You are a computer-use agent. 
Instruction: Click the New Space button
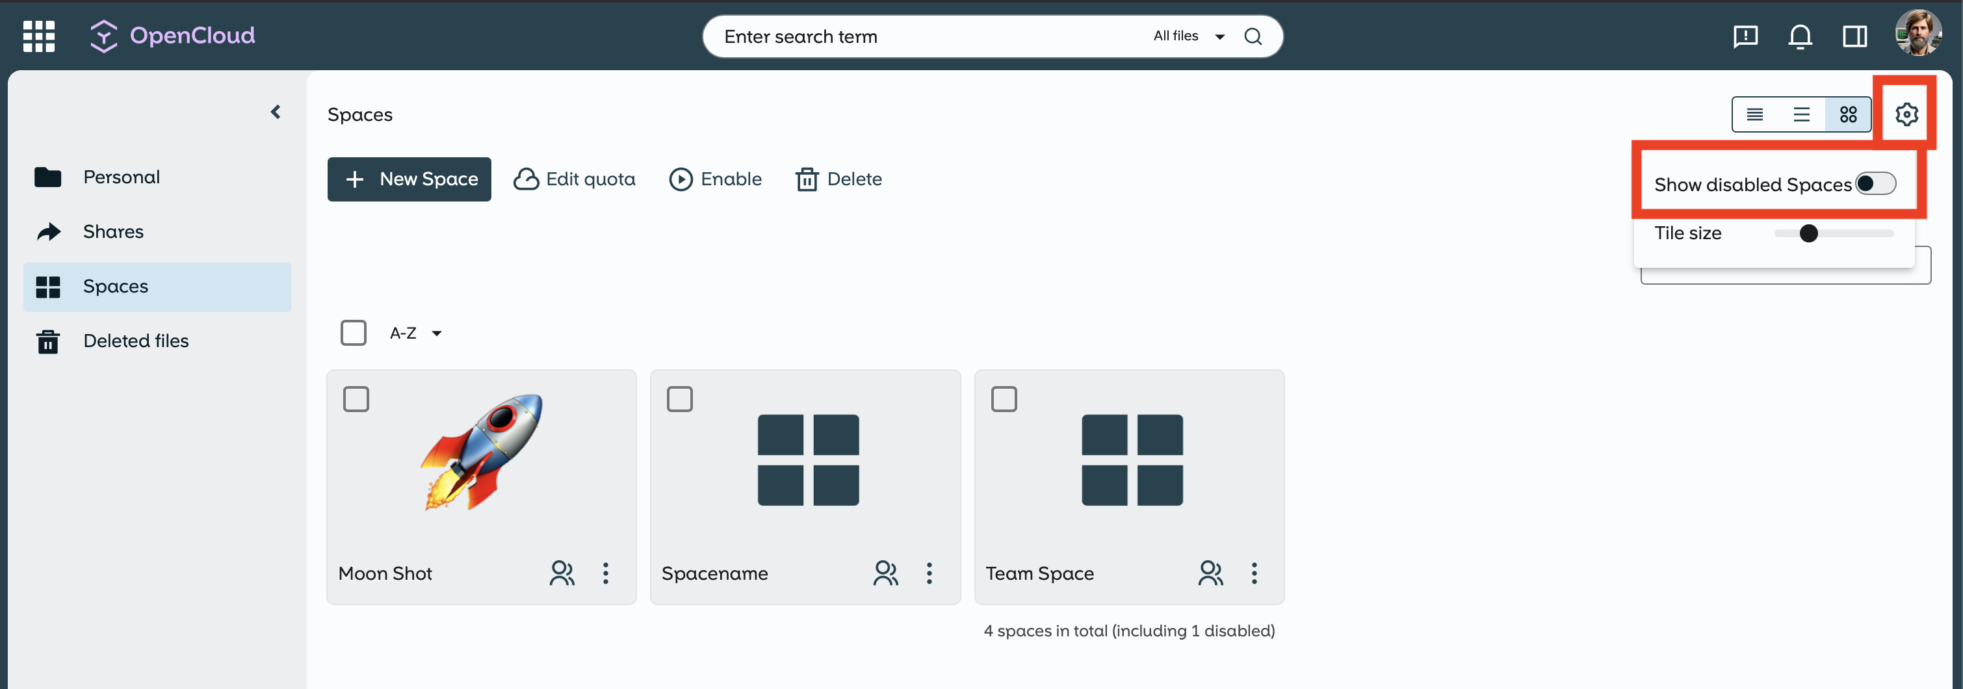tap(409, 179)
